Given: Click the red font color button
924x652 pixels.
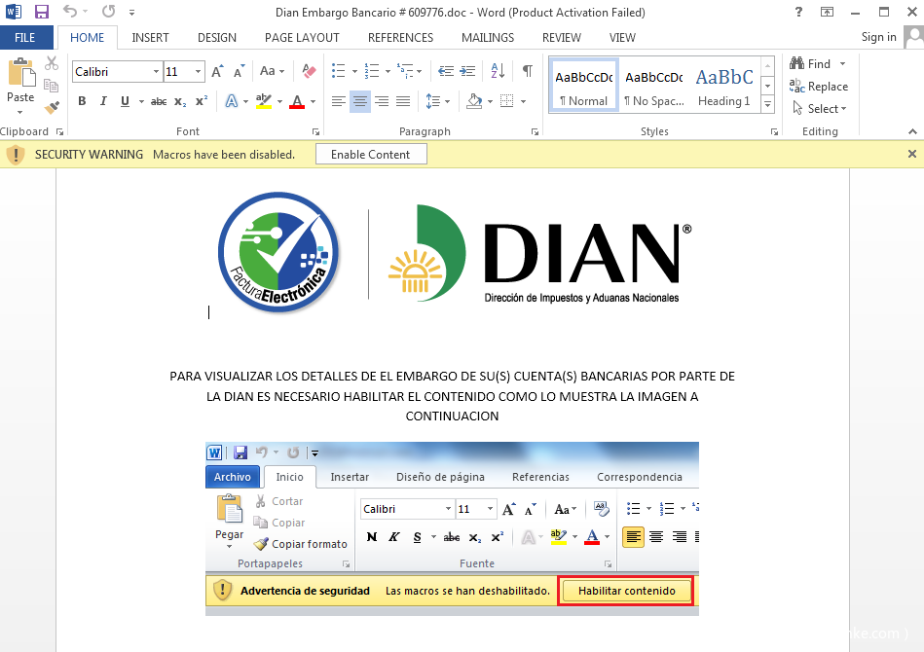Looking at the screenshot, I should 298,101.
